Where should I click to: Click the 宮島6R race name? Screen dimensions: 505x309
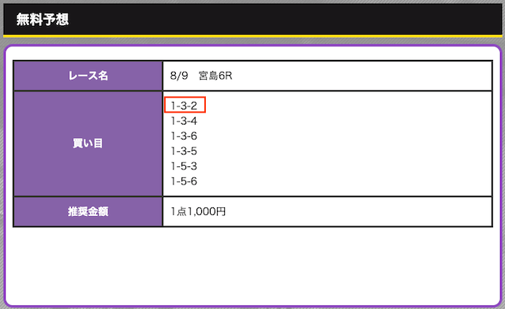click(x=215, y=76)
